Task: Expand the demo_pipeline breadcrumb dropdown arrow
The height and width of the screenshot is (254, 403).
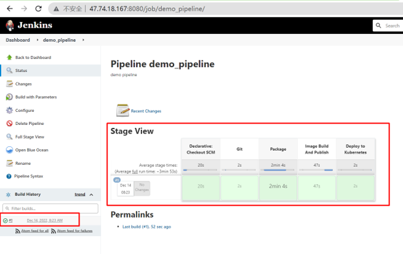Action: click(x=84, y=40)
